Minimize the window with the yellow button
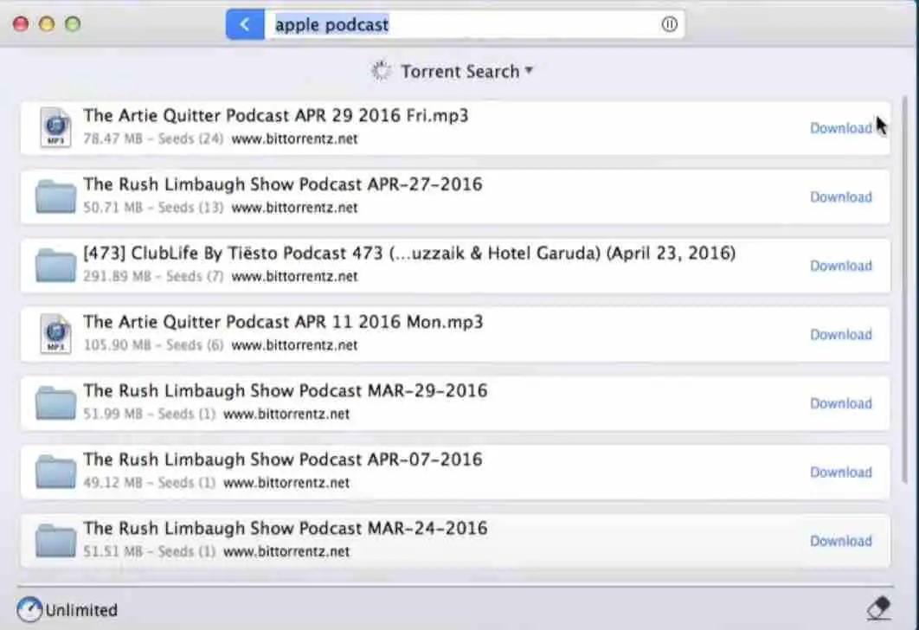This screenshot has width=919, height=630. tap(47, 24)
